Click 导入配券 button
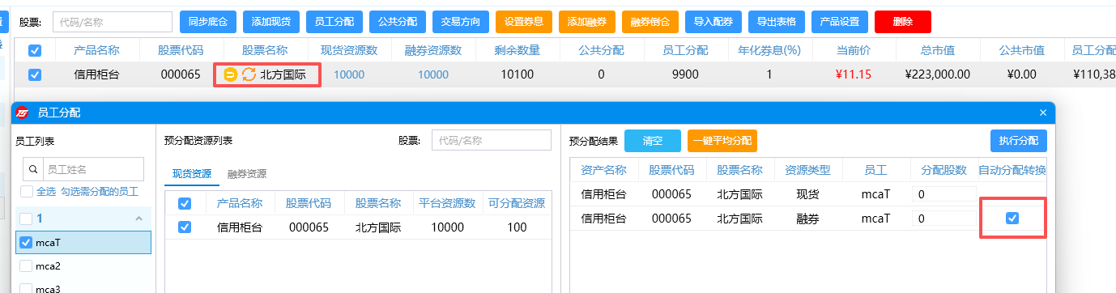 (713, 22)
